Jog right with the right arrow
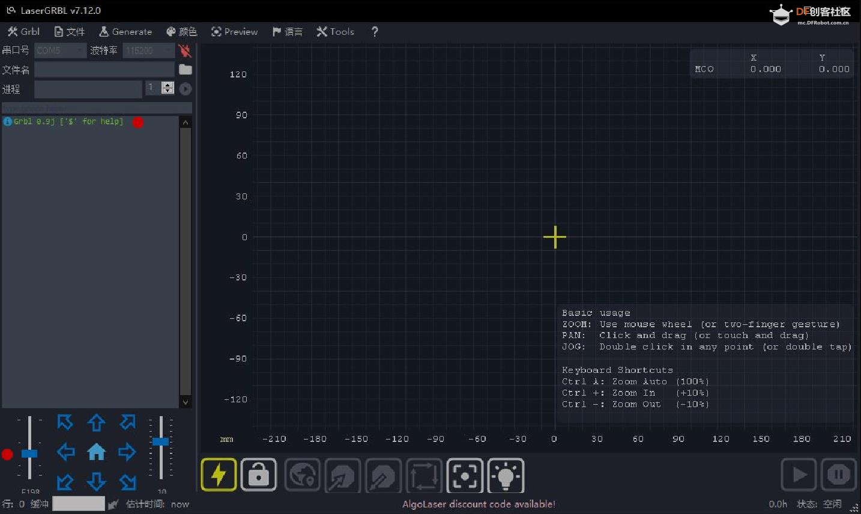This screenshot has width=861, height=514. pos(127,452)
